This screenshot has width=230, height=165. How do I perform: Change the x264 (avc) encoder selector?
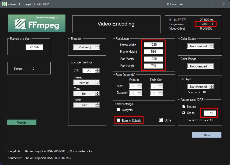click(86, 47)
